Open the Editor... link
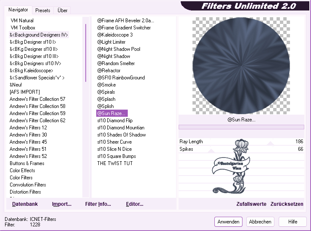 click(134, 204)
